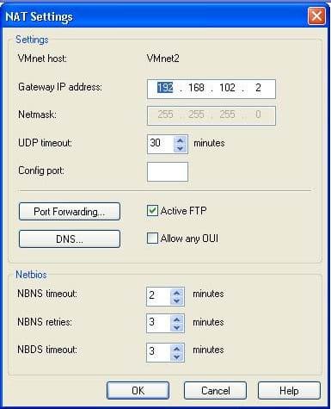Enable the Allow any OUI checkbox
The width and height of the screenshot is (331, 409).
coord(152,239)
